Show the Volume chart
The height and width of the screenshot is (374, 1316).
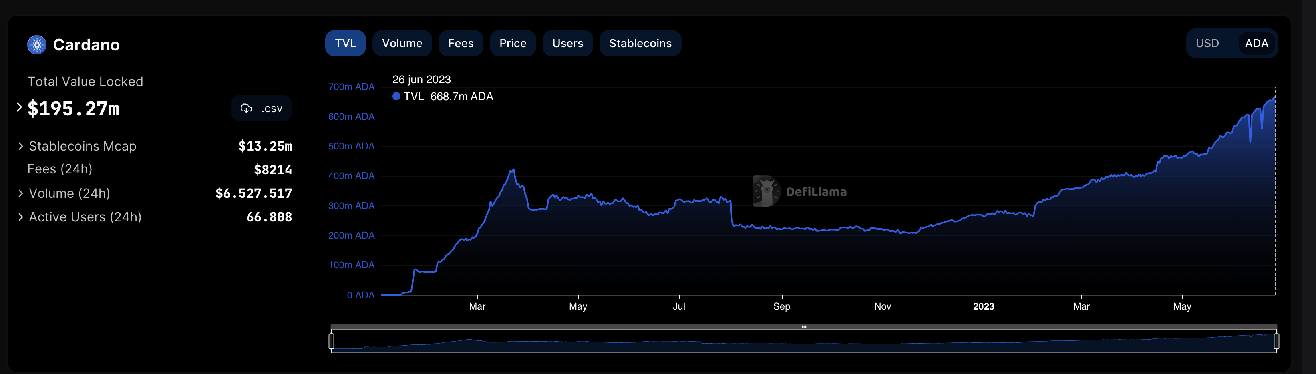(x=402, y=43)
